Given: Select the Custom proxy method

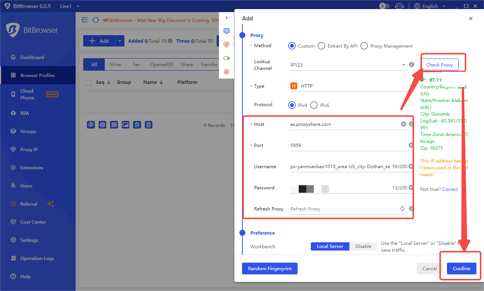Looking at the screenshot, I should coord(292,46).
